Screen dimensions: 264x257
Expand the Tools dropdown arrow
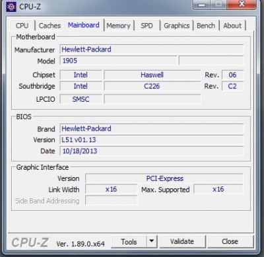tap(152, 242)
